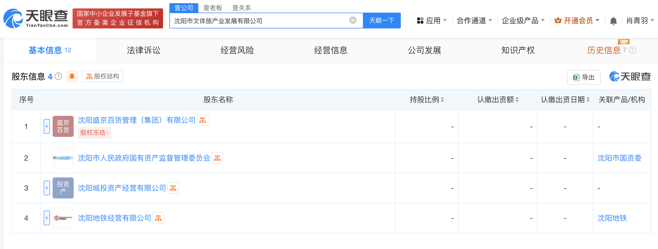Switch to the 历史信息 tab
This screenshot has height=249, width=658.
click(604, 50)
